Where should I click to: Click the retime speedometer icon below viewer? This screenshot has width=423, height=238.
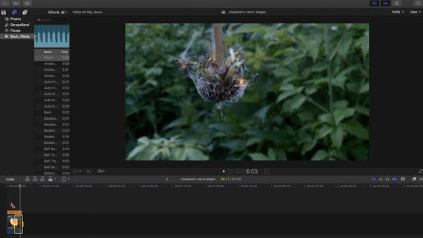pyautogui.click(x=100, y=171)
